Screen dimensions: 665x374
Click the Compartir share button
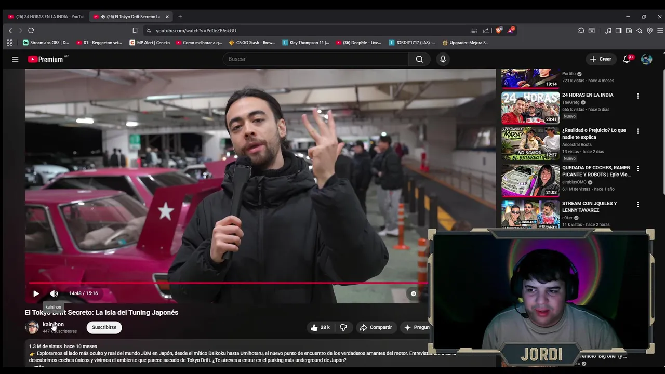click(375, 327)
